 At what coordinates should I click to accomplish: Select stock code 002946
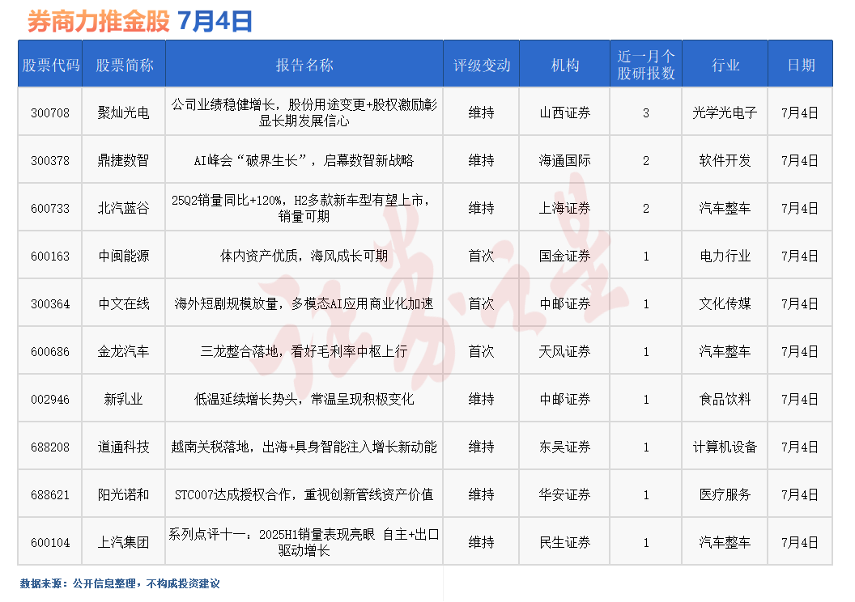click(x=50, y=400)
